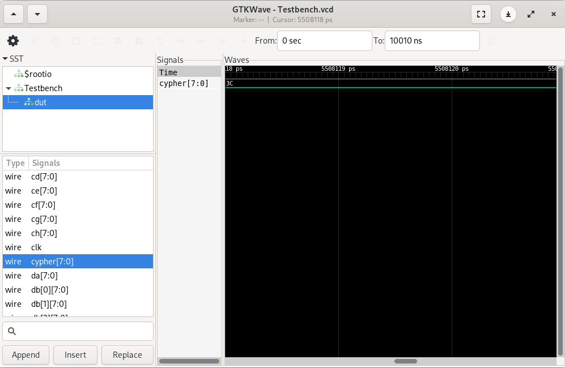Click the download arrow button in the header bar
The width and height of the screenshot is (565, 368).
[x=508, y=14]
